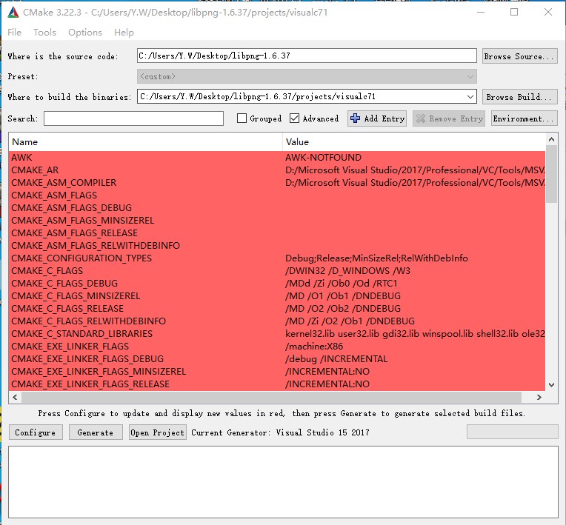
Task: Click the horizontal scrollbar left arrow
Action: point(15,398)
